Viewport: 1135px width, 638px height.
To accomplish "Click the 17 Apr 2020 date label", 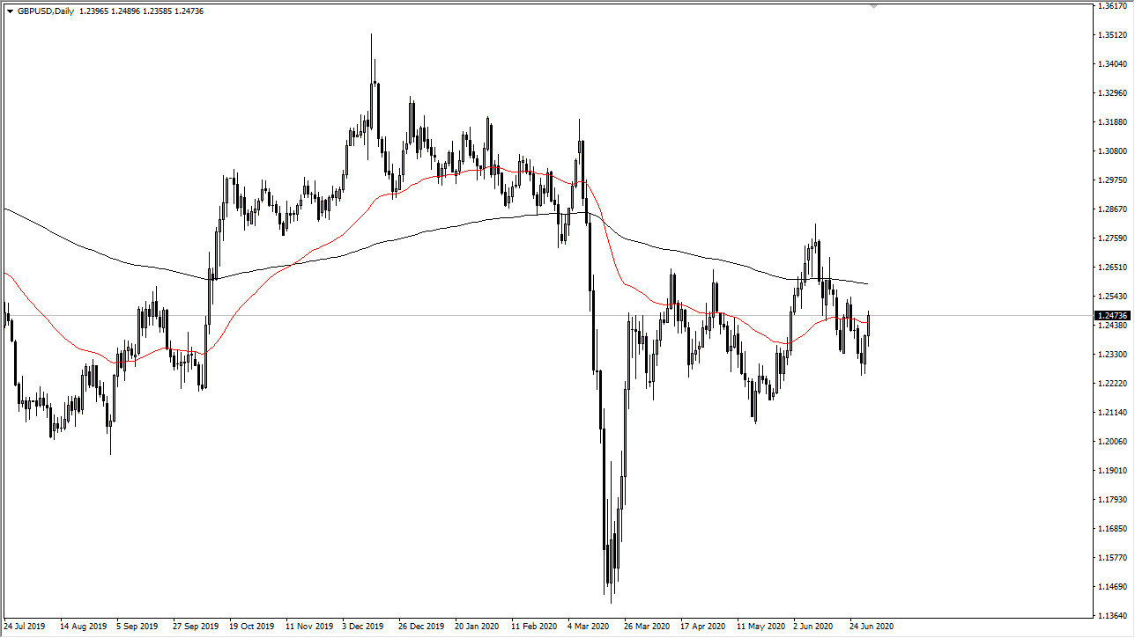I will click(702, 627).
